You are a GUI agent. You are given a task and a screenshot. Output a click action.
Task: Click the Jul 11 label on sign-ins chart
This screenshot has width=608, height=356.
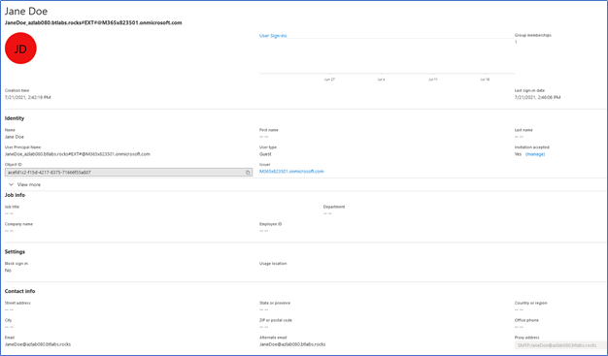click(x=433, y=80)
